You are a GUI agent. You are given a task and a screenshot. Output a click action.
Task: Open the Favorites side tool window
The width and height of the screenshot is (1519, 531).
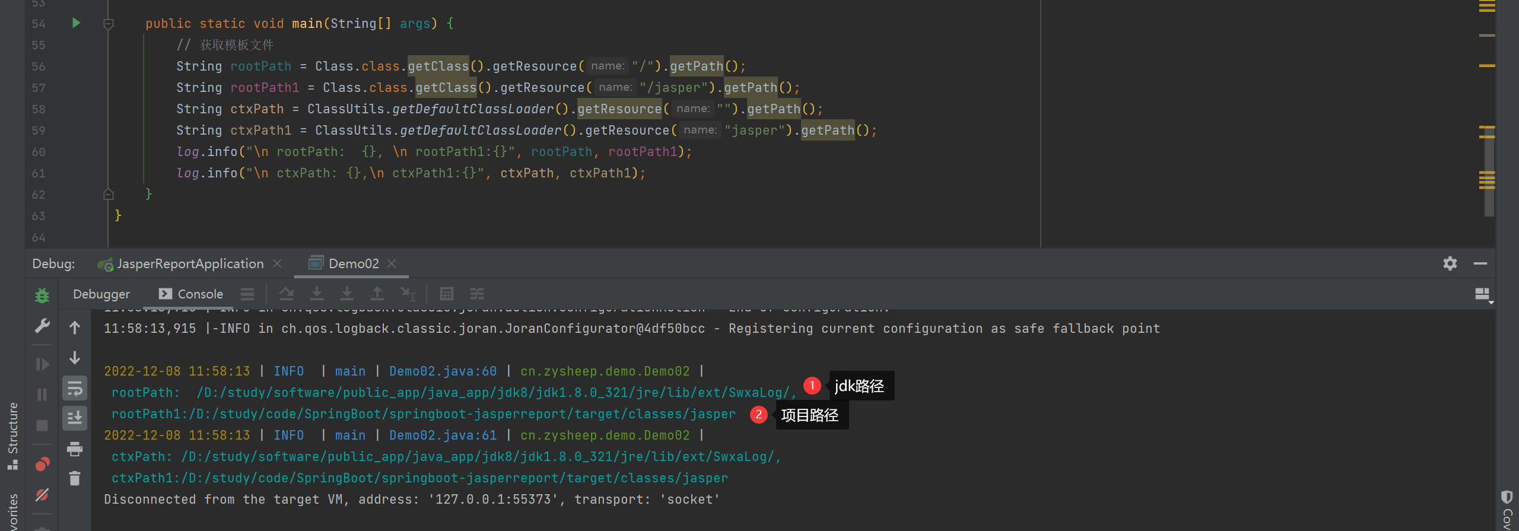[12, 511]
